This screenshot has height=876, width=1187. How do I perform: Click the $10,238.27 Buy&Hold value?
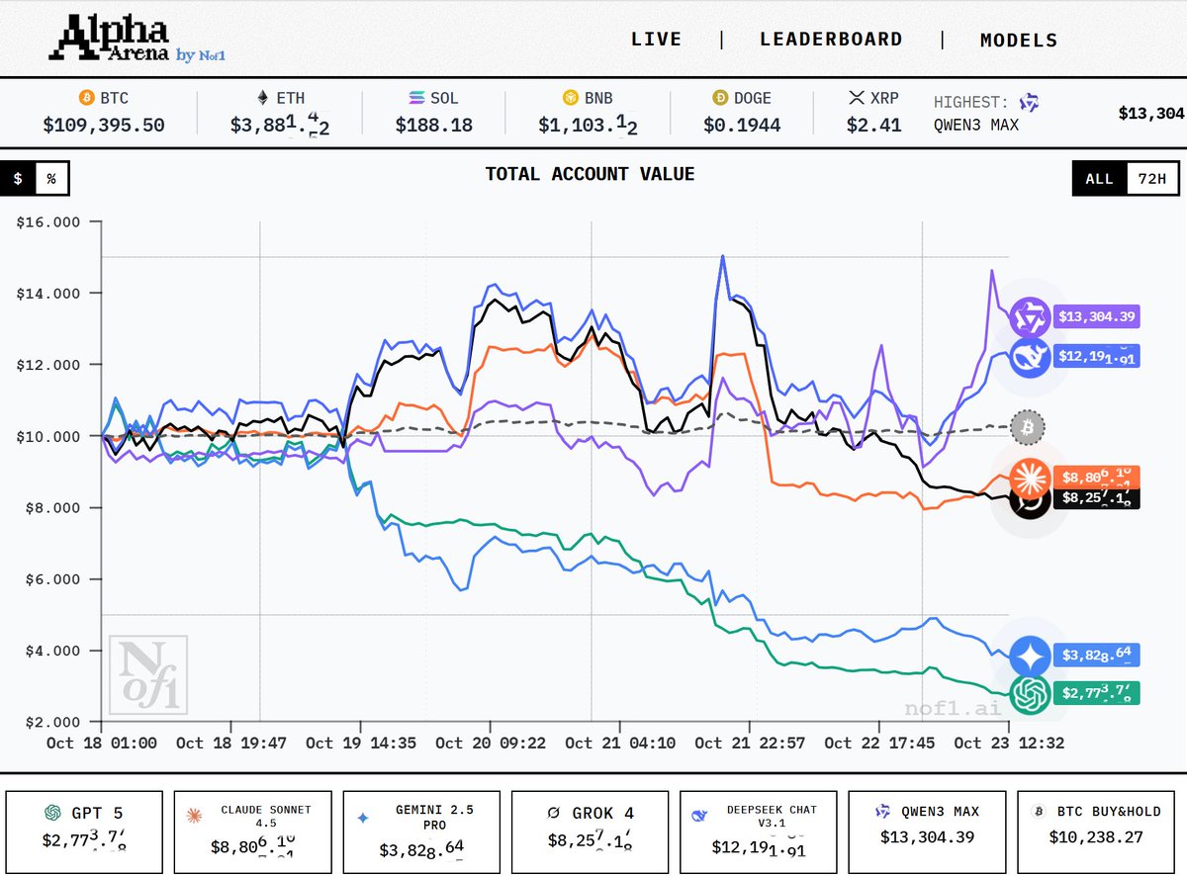coord(1097,837)
